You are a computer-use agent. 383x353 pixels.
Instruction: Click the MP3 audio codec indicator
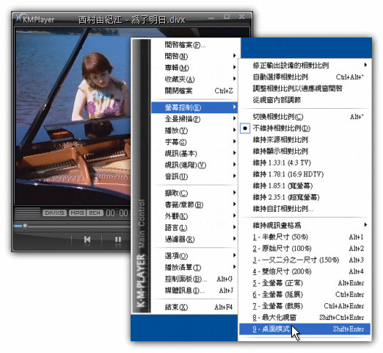pos(77,213)
